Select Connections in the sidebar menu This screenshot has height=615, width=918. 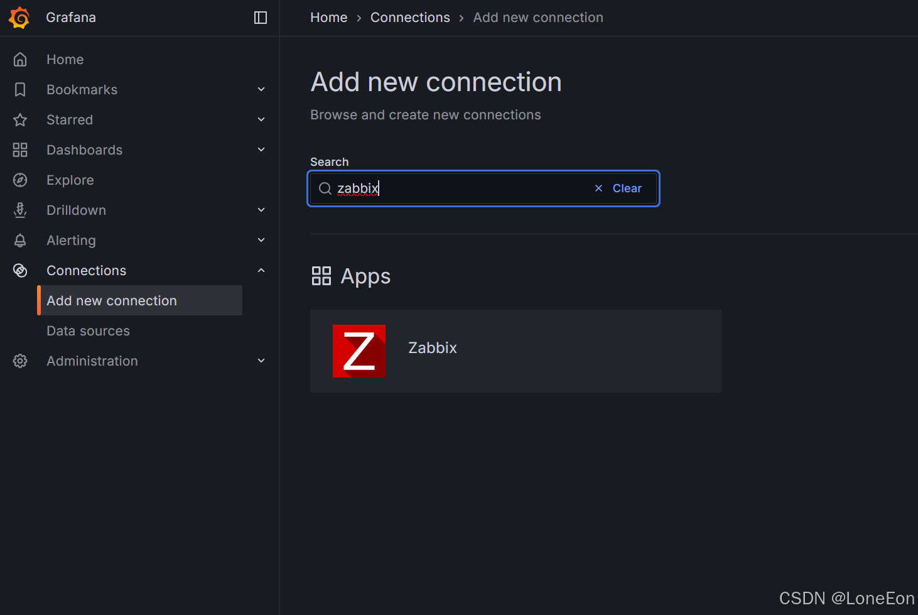point(87,271)
